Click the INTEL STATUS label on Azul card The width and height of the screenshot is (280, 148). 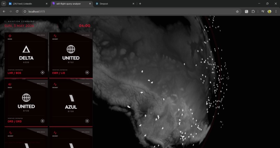85,83
